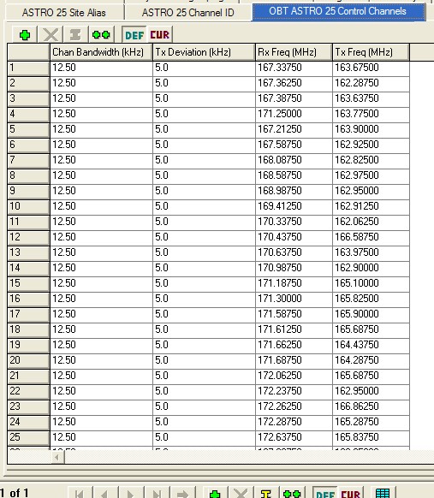The image size is (434, 498).
Task: Go to first record navigation icon
Action: click(80, 494)
